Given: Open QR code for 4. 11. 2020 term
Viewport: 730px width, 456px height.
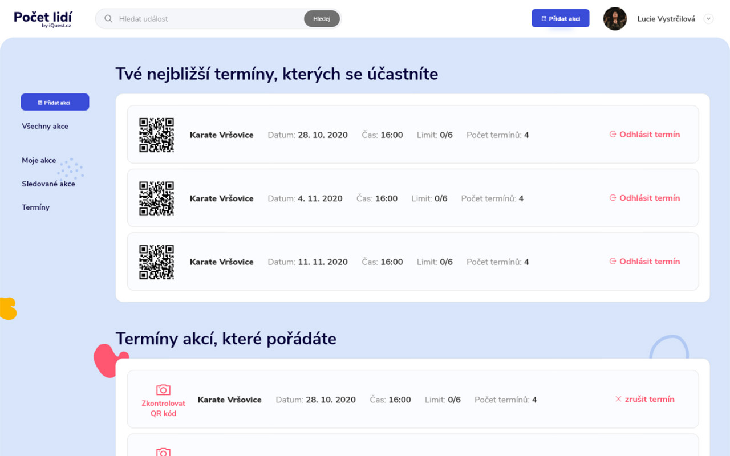Looking at the screenshot, I should click(x=157, y=198).
